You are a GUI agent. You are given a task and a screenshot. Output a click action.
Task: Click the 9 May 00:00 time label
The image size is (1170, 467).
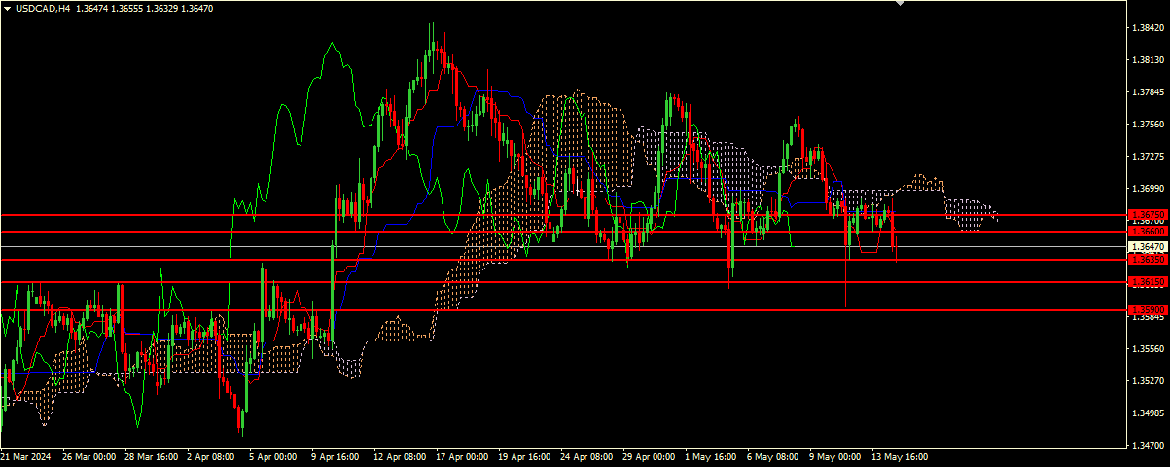pyautogui.click(x=834, y=456)
